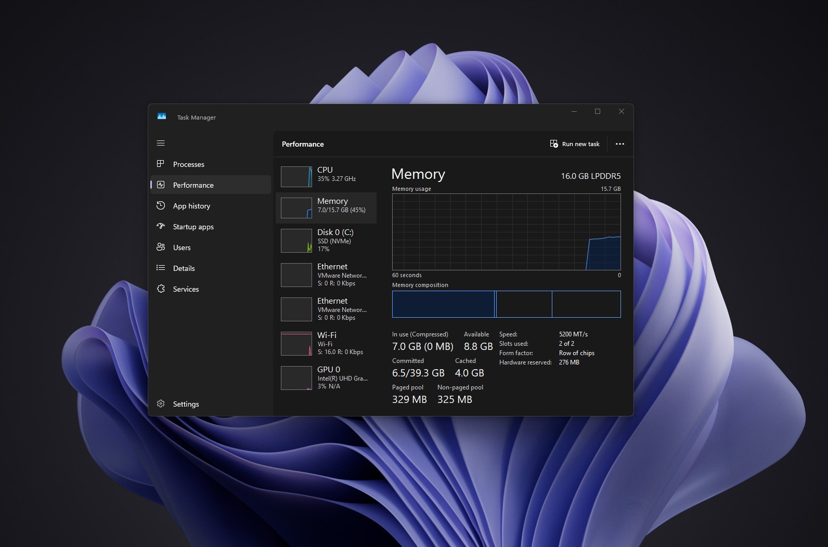Click the "6.5/39.3 GB" committed value
Image resolution: width=828 pixels, height=547 pixels.
click(x=419, y=373)
